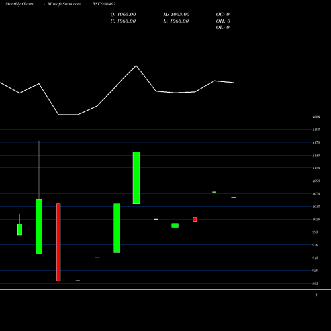Click the doji cross candle

tap(156, 219)
